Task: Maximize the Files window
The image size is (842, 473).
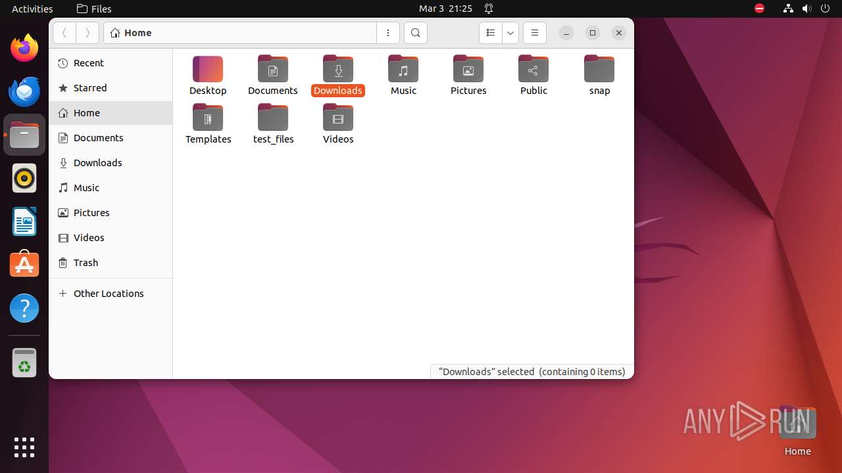Action: tap(593, 33)
